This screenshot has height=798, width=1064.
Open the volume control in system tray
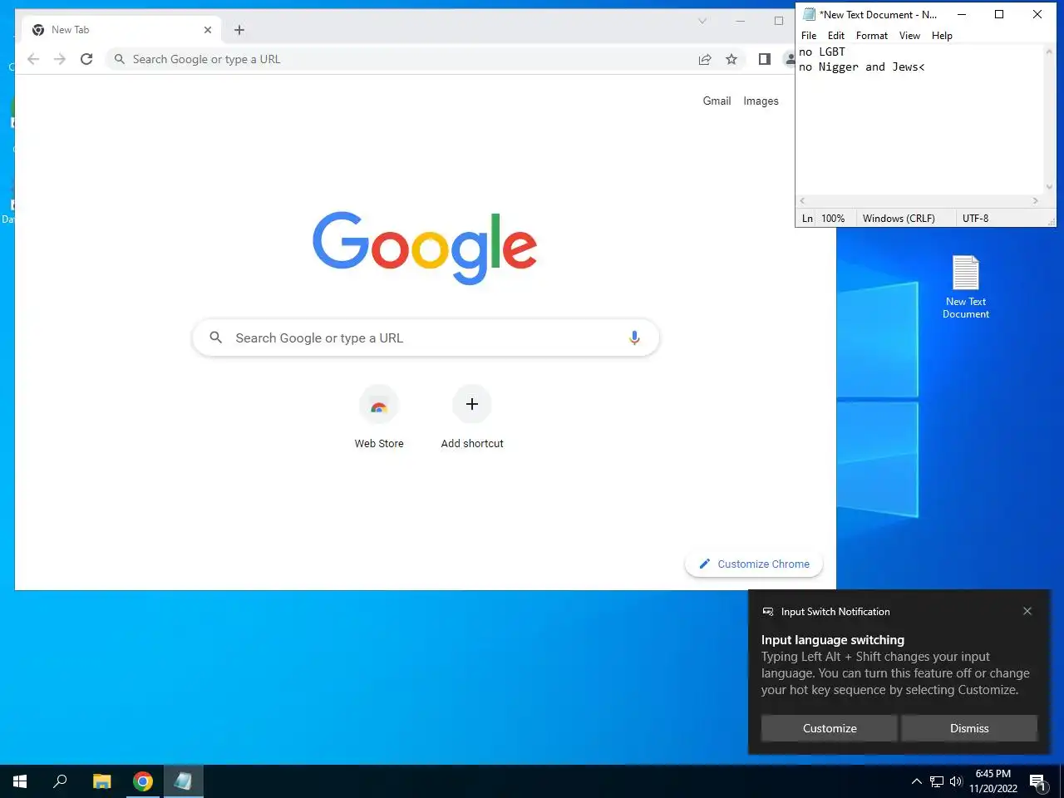(x=956, y=781)
